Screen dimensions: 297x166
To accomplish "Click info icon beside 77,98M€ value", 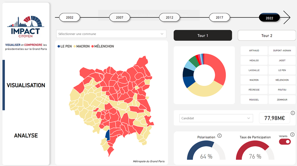I will click(293, 113).
